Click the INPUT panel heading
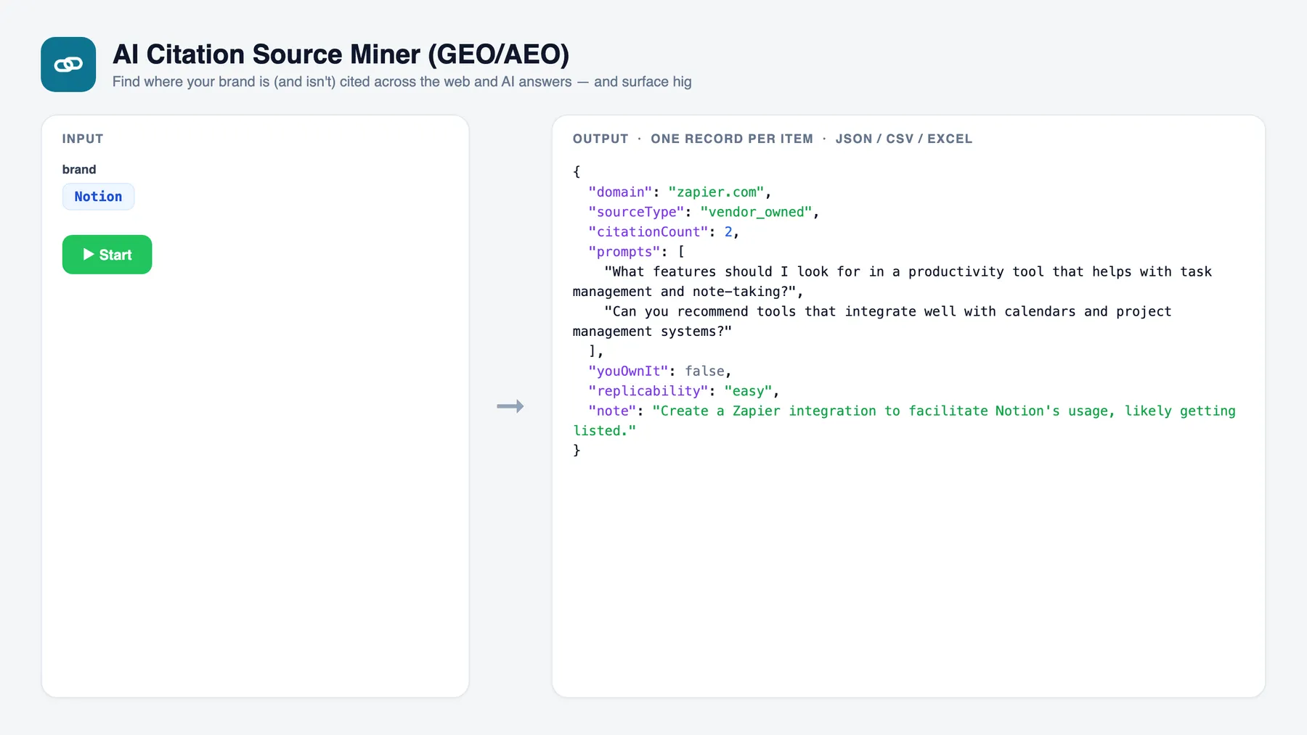The image size is (1307, 735). coord(83,139)
